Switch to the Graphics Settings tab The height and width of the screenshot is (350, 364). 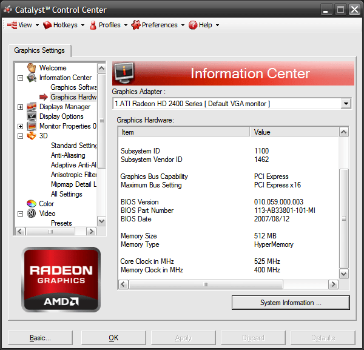(39, 51)
